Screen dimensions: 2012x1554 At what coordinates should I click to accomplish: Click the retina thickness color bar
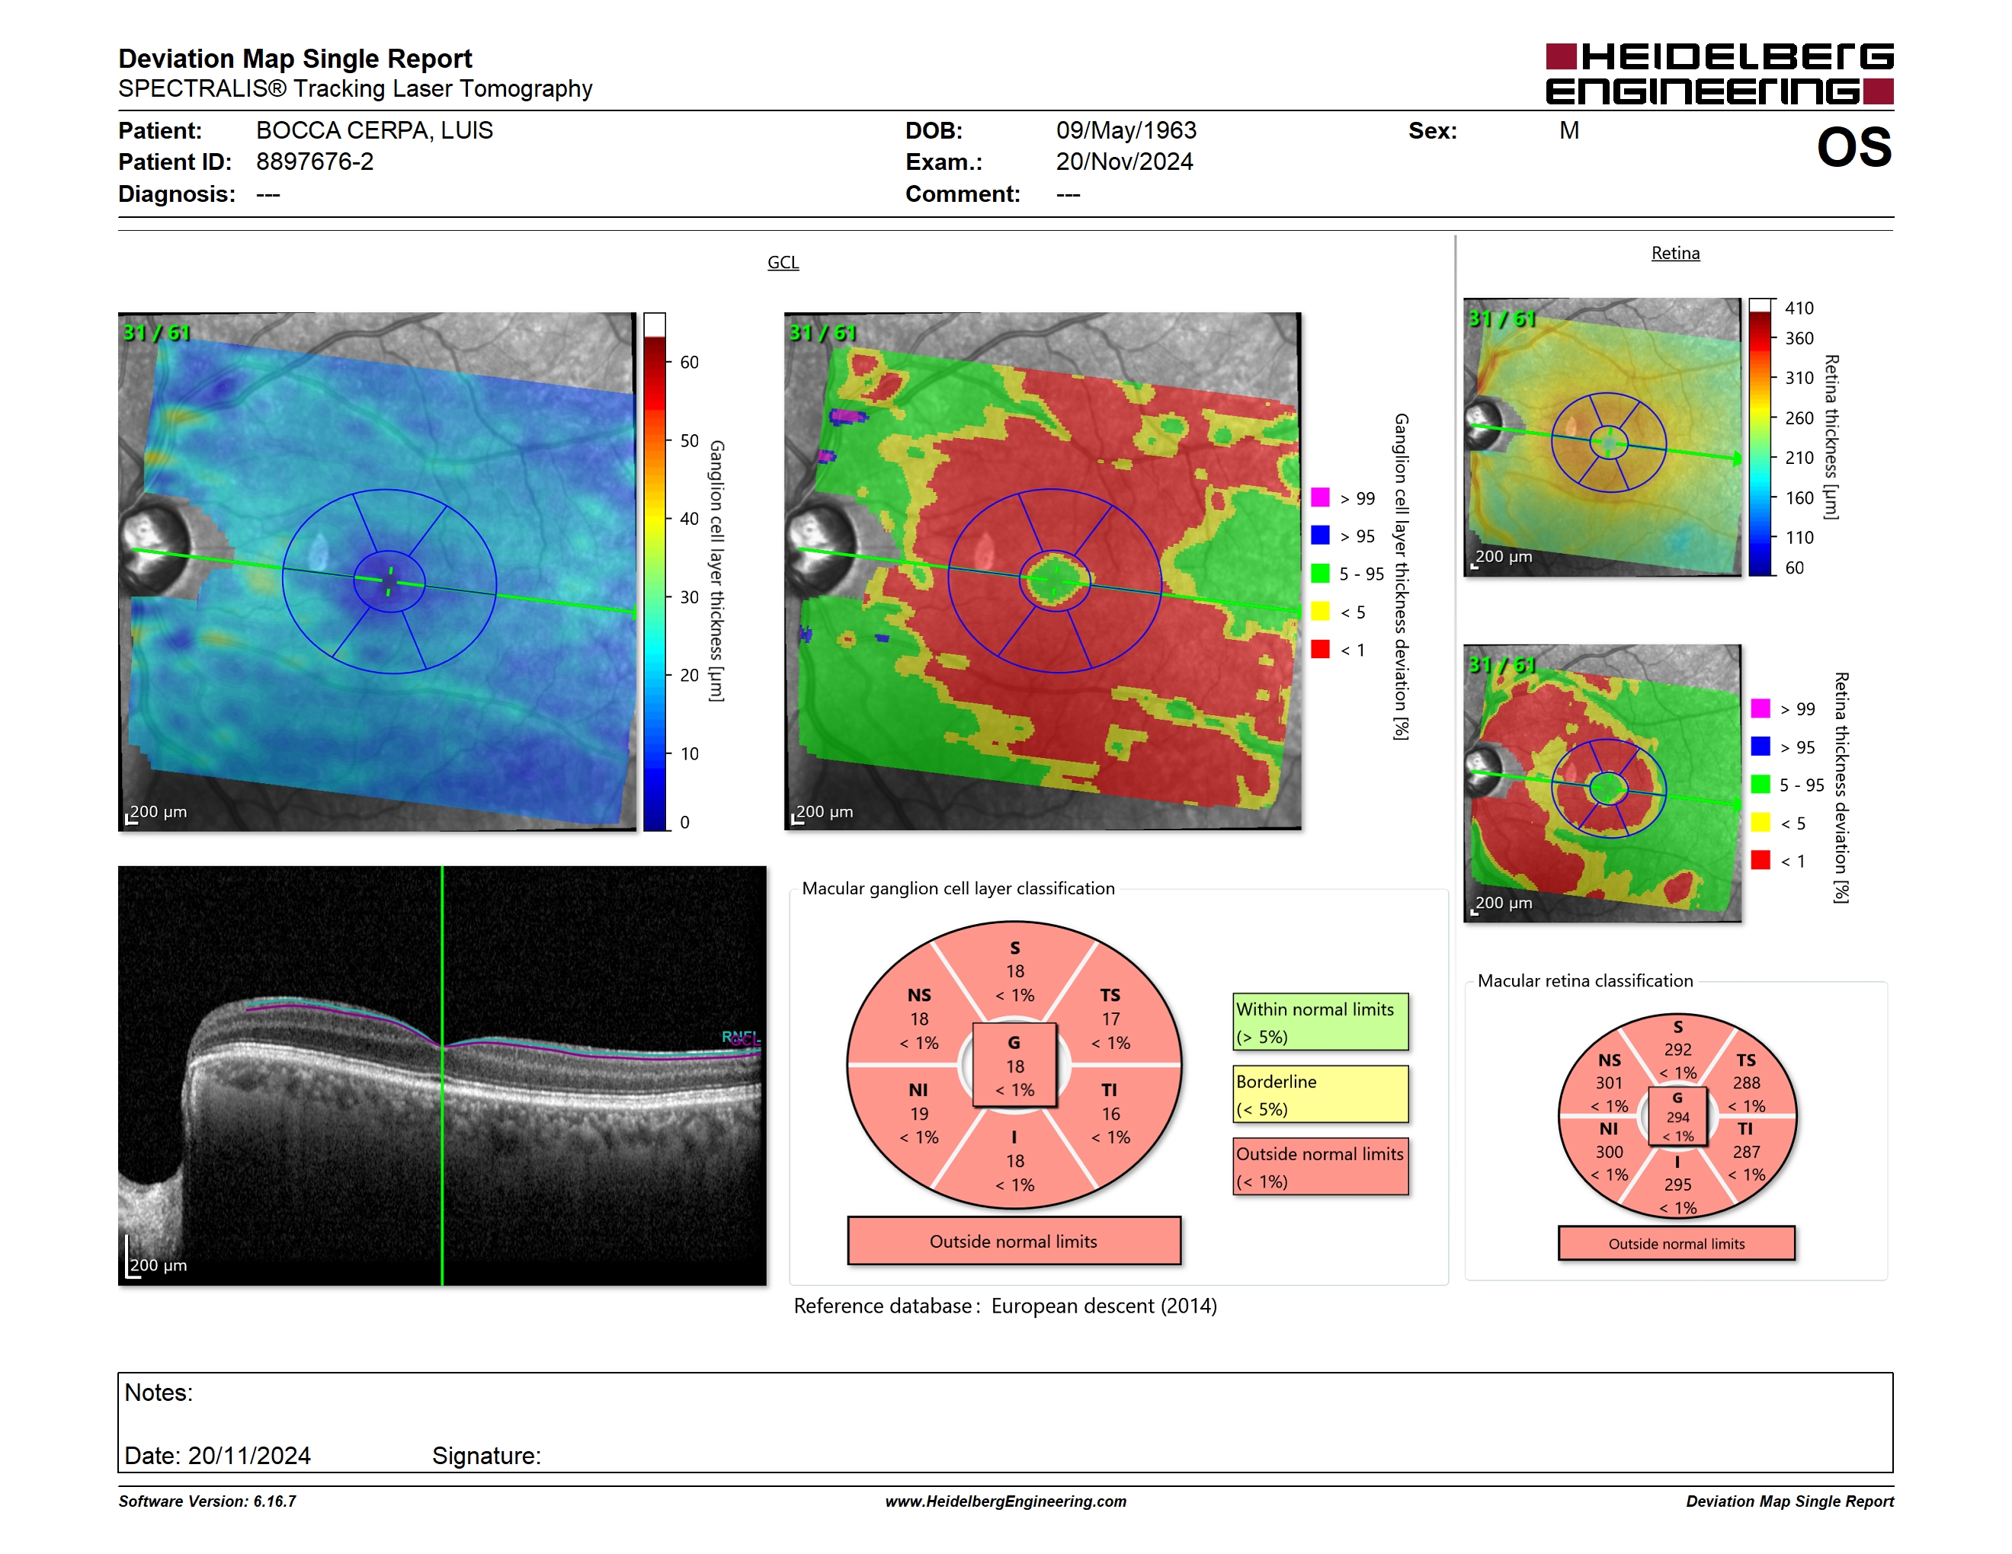[1760, 437]
